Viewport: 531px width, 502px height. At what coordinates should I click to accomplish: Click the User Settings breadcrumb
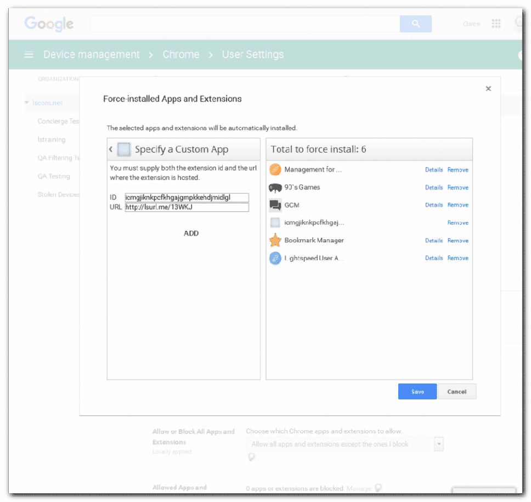[x=253, y=54]
